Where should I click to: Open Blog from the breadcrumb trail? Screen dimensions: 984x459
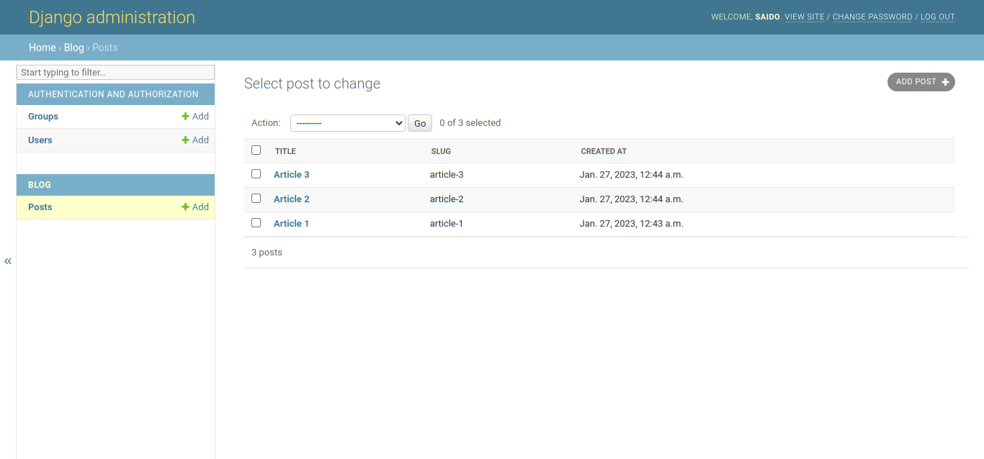pos(73,47)
